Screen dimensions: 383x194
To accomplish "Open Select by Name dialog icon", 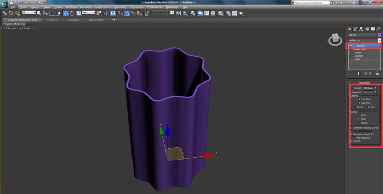I will tap(45, 13).
